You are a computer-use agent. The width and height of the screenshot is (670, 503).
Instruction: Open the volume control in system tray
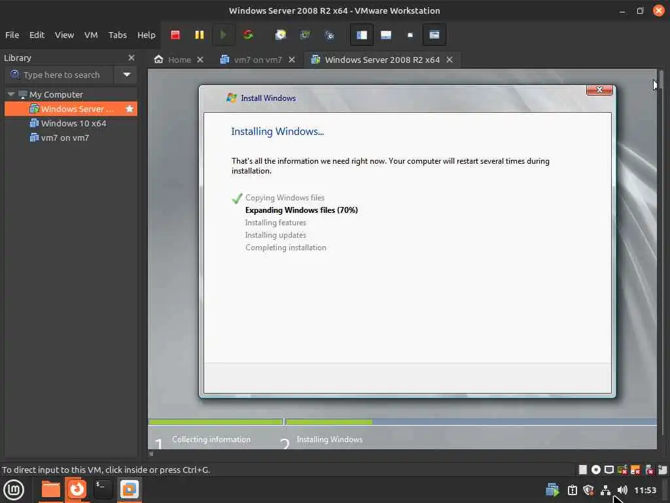click(x=622, y=490)
